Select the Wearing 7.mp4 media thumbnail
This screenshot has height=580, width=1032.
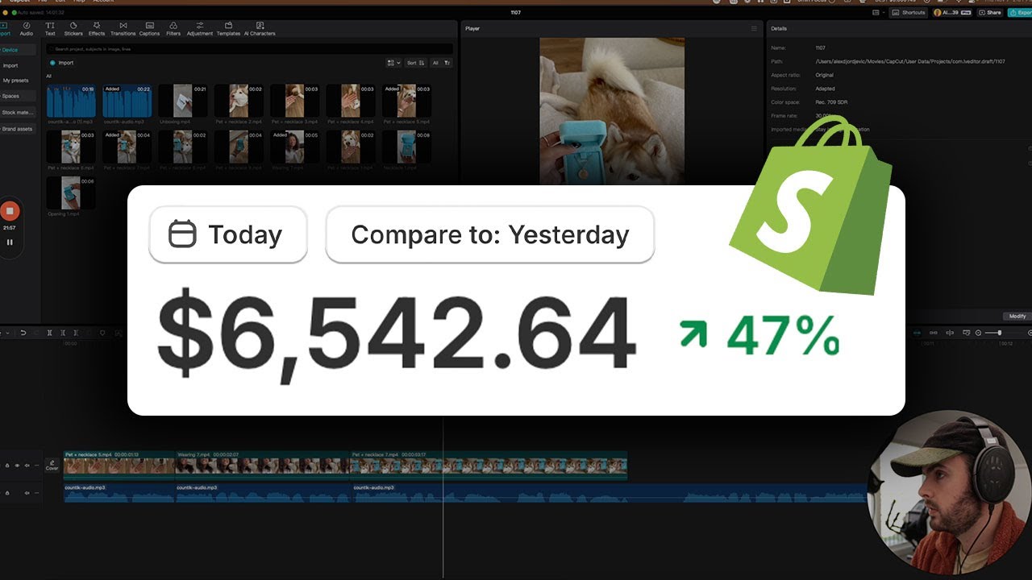pos(294,147)
